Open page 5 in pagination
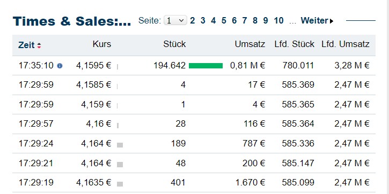The height and width of the screenshot is (194, 389). click(224, 20)
